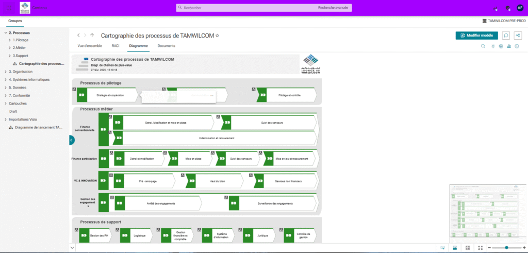Open the Documents tab
This screenshot has height=253, width=528.
[x=167, y=46]
